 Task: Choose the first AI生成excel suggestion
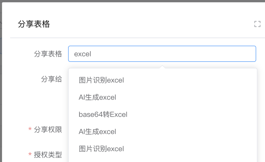[163, 97]
